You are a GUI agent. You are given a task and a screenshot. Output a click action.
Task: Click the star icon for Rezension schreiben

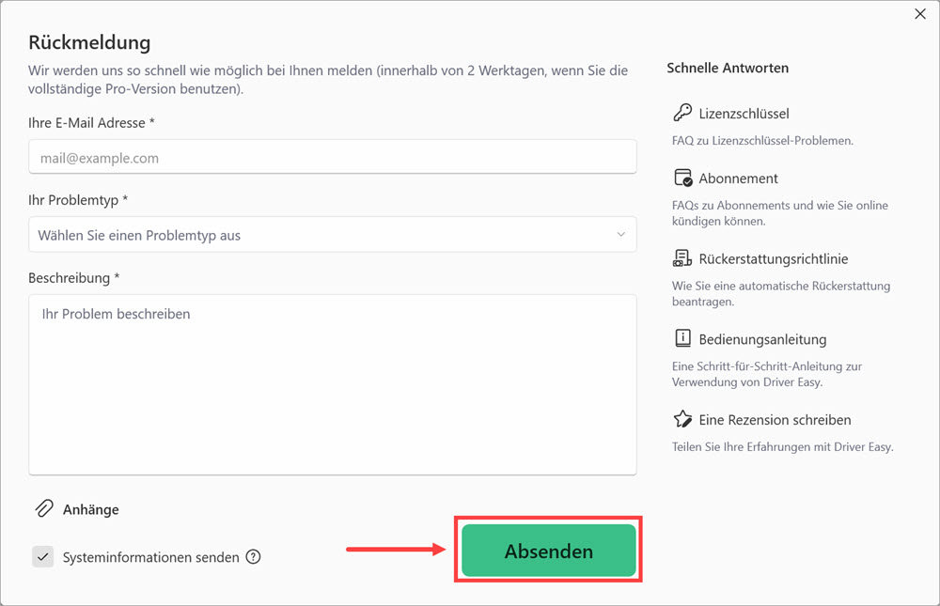pos(682,419)
